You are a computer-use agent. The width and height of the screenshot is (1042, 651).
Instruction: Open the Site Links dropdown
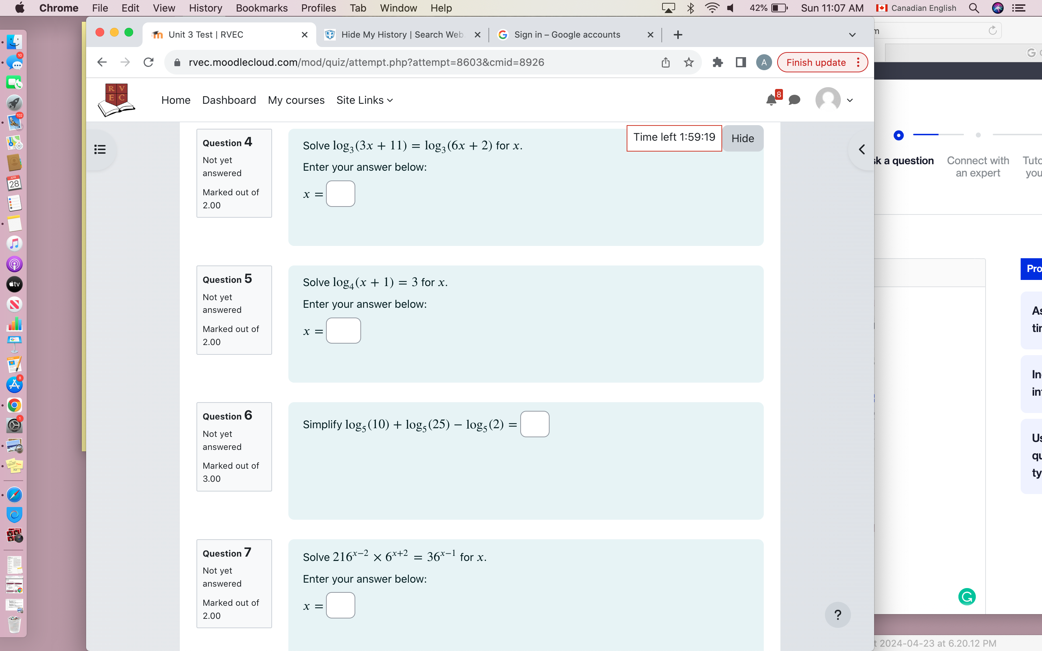364,100
